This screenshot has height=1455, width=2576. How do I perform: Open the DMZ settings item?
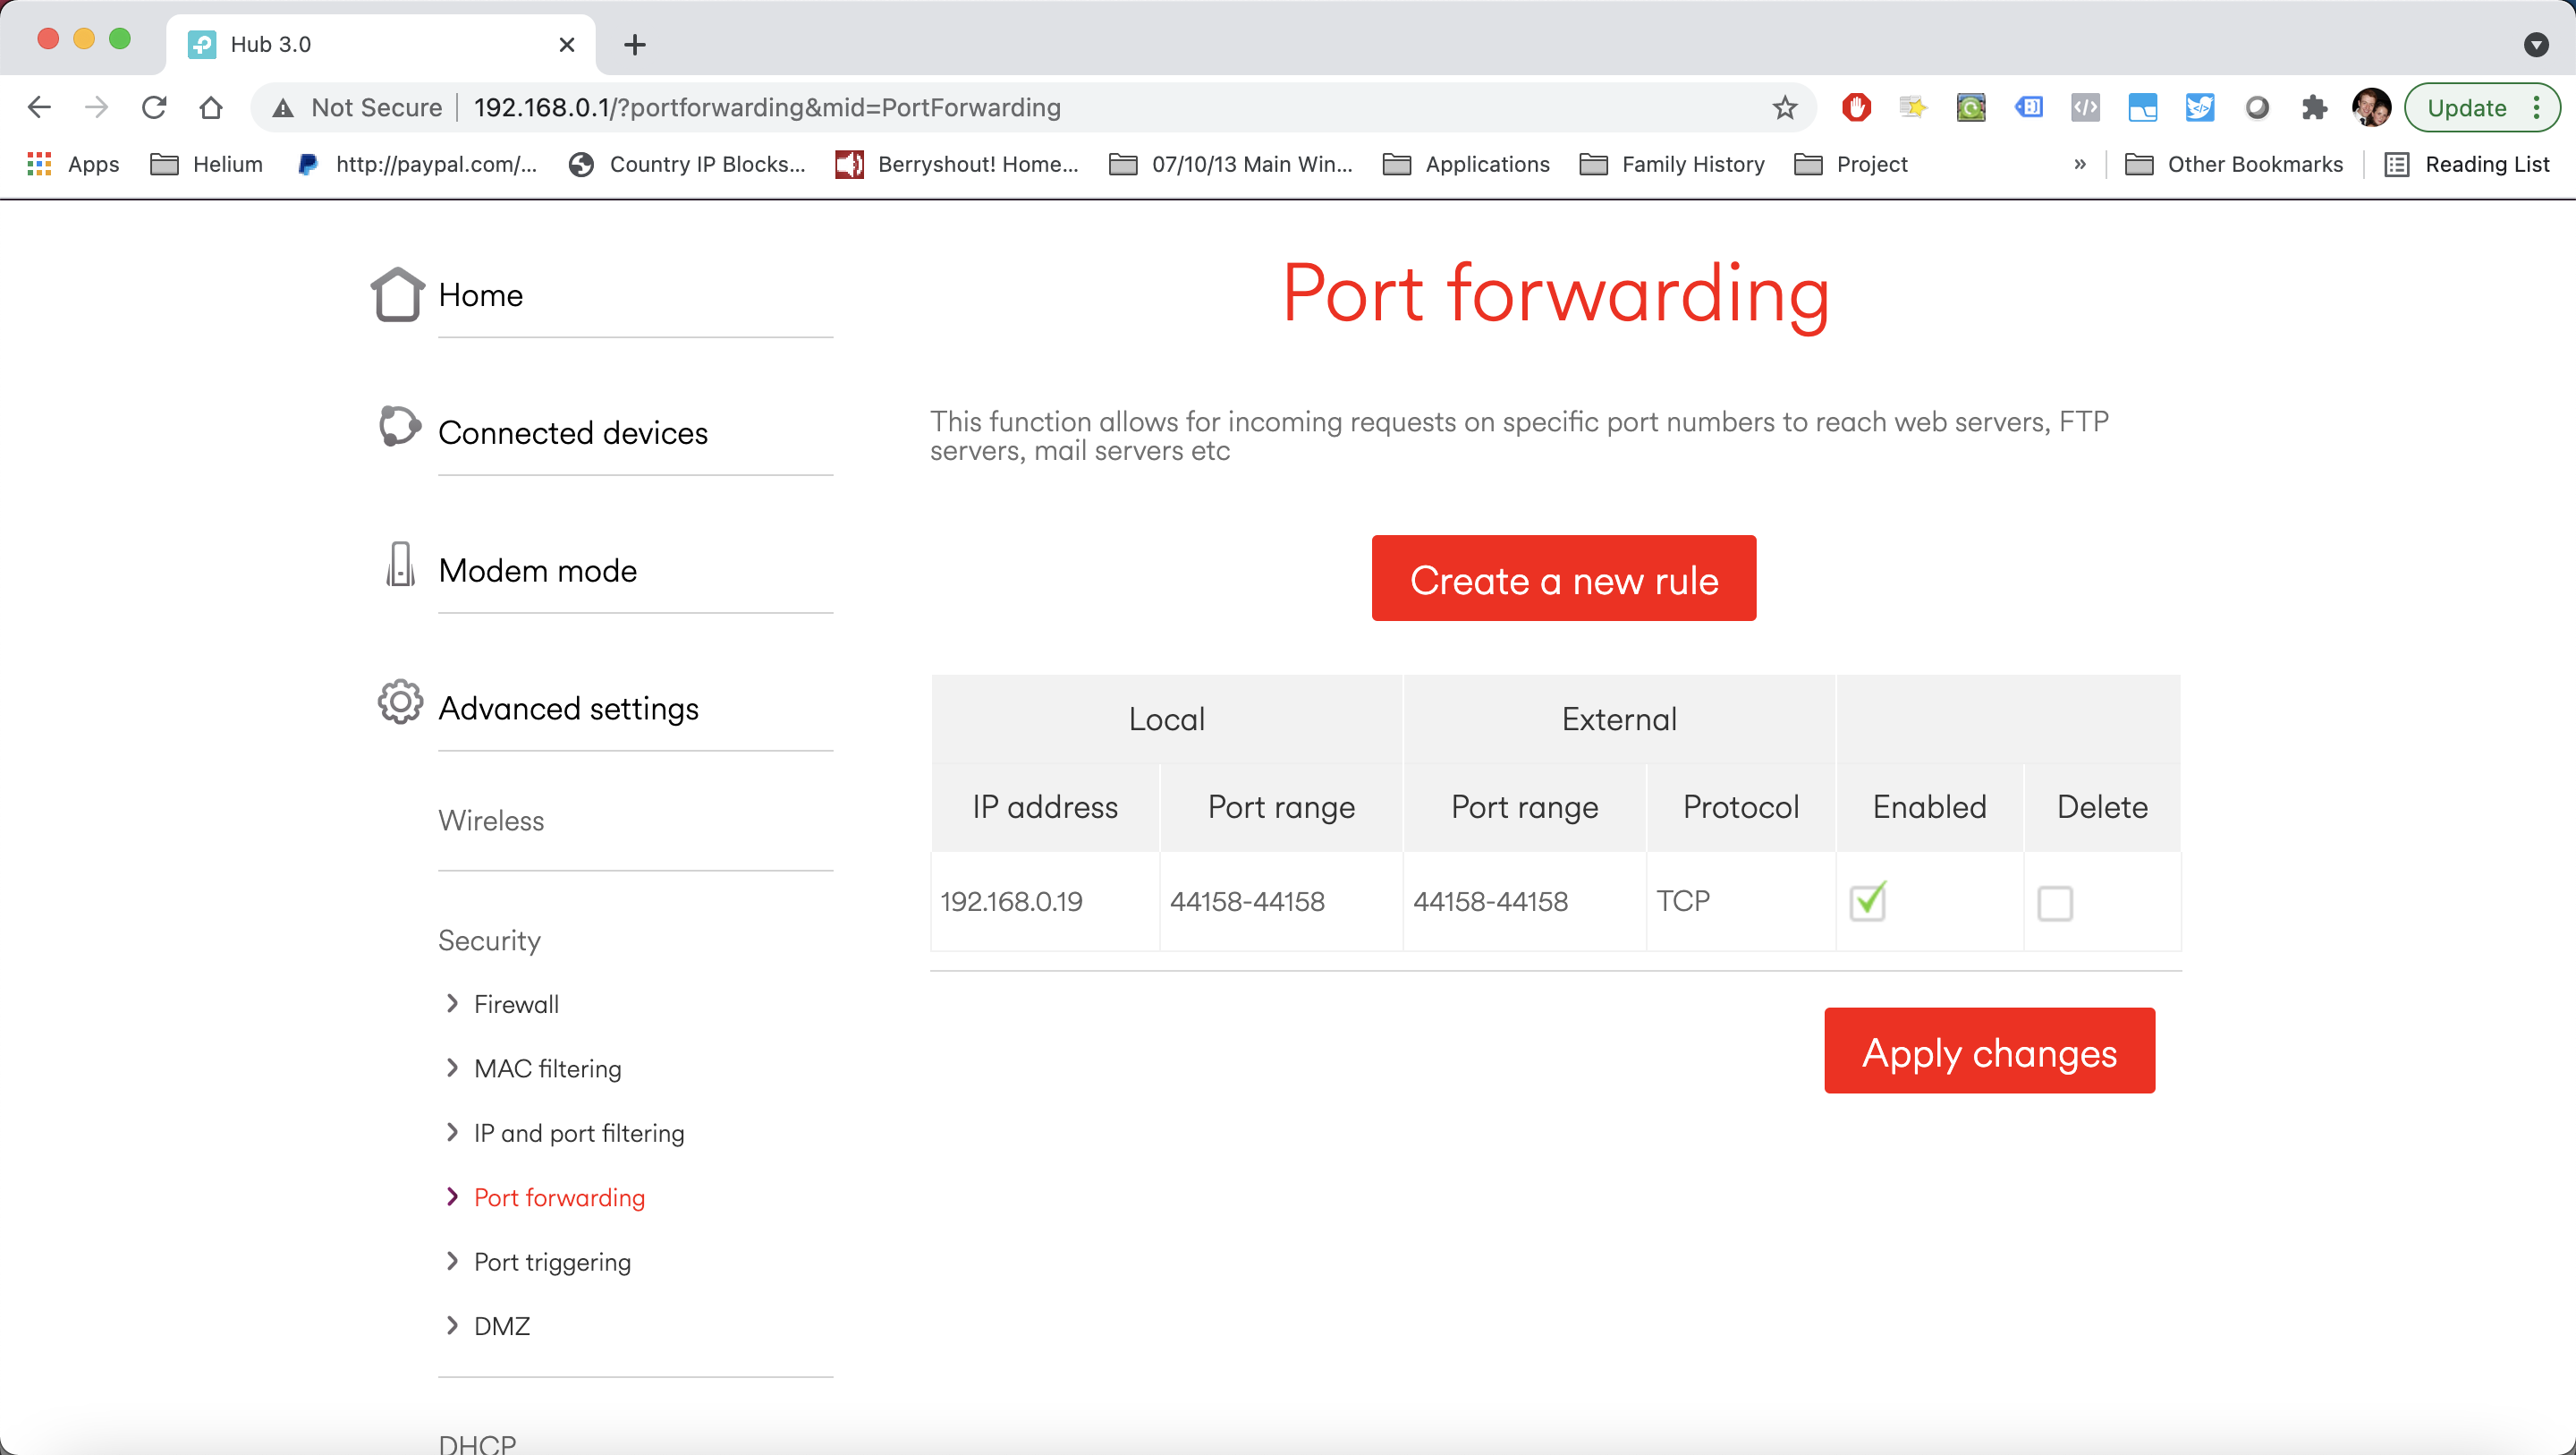pyautogui.click(x=501, y=1326)
